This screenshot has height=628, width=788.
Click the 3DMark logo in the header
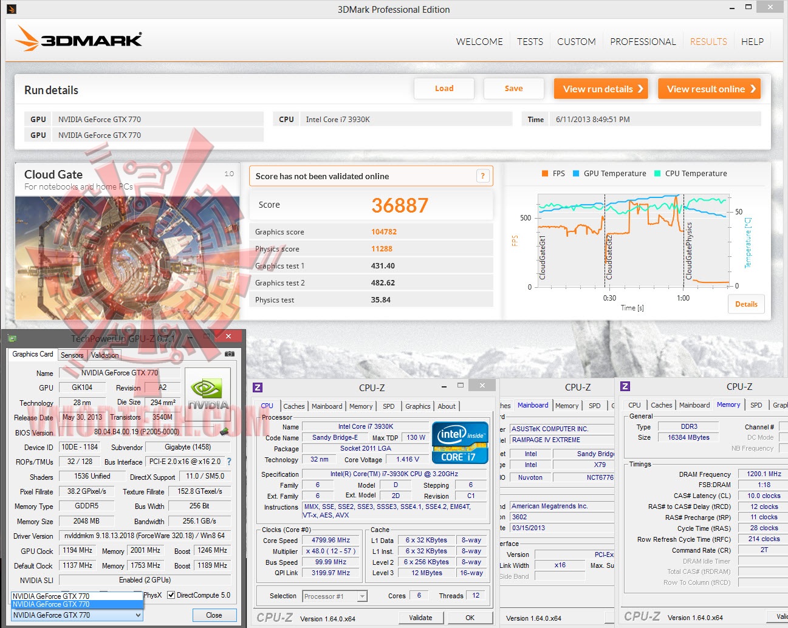(x=78, y=39)
